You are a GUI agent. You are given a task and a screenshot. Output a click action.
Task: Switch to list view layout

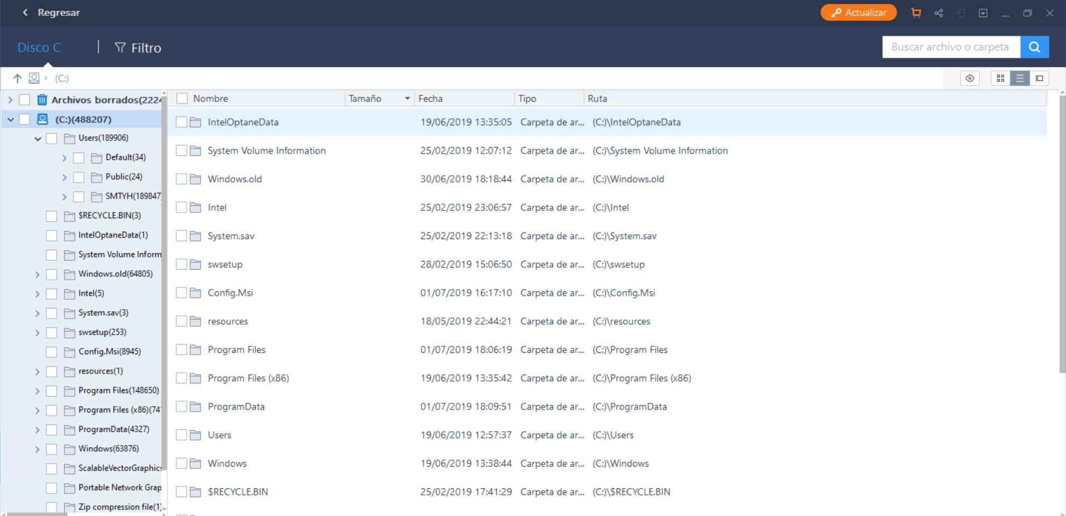pos(1020,78)
